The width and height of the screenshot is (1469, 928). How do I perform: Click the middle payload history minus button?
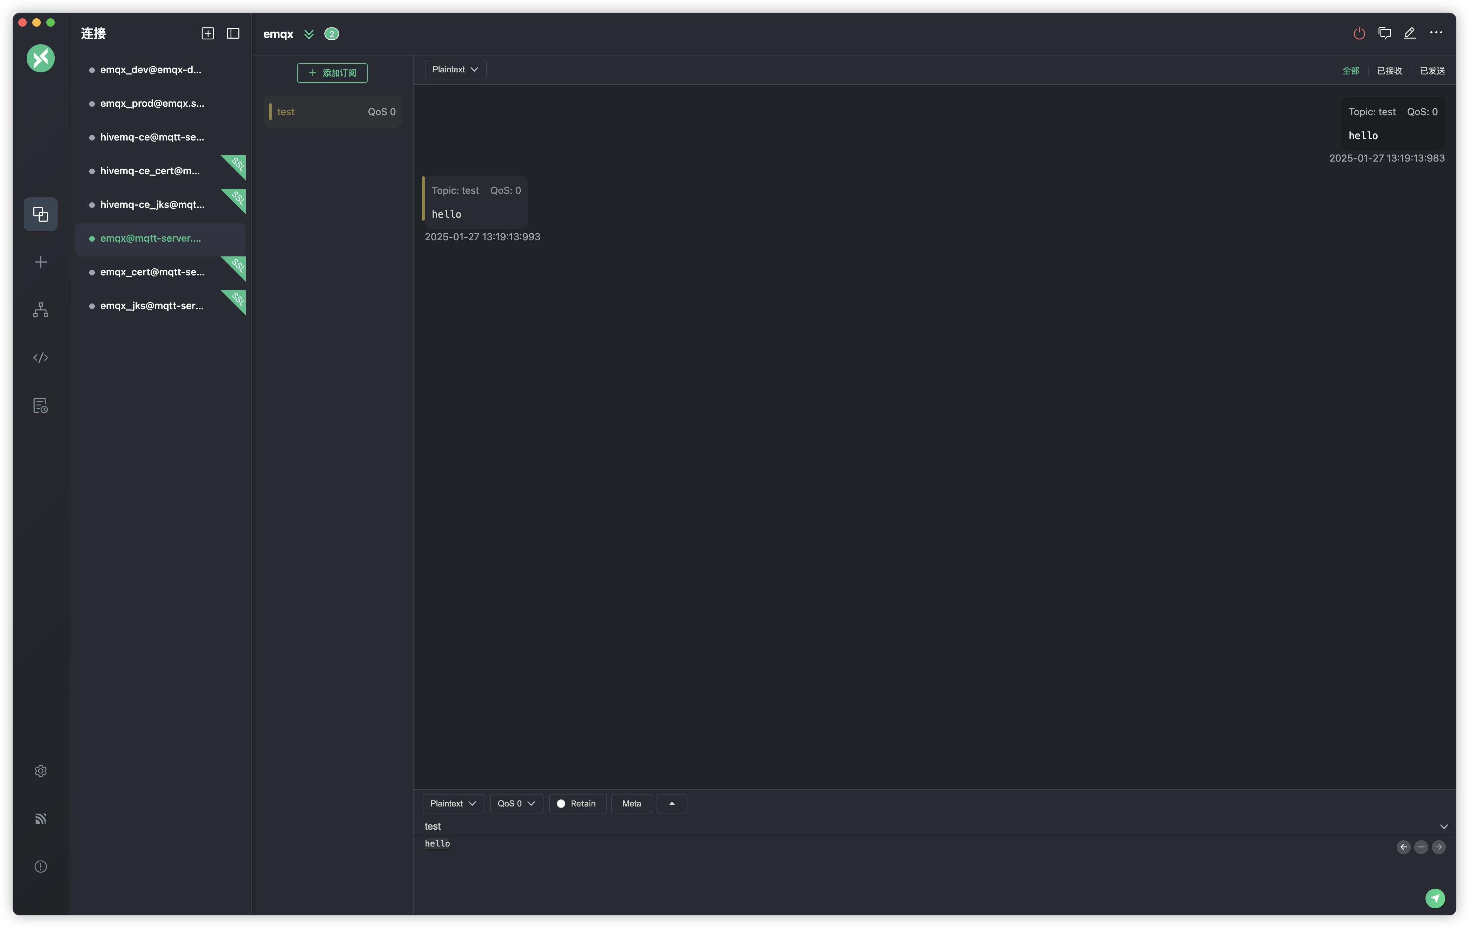[1421, 847]
